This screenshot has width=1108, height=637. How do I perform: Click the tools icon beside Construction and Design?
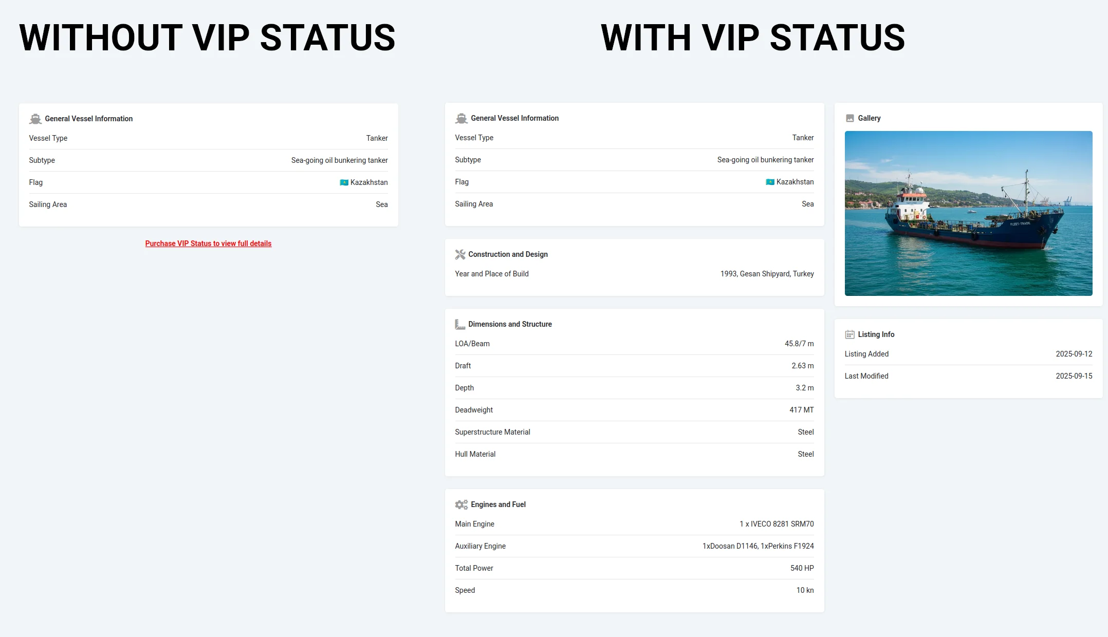point(460,254)
